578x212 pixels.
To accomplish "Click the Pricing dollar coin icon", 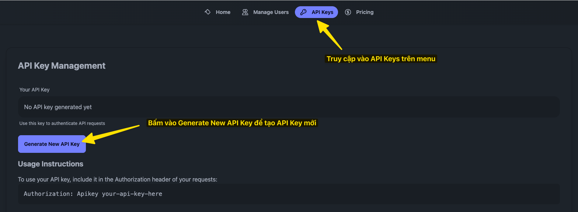I will 348,12.
